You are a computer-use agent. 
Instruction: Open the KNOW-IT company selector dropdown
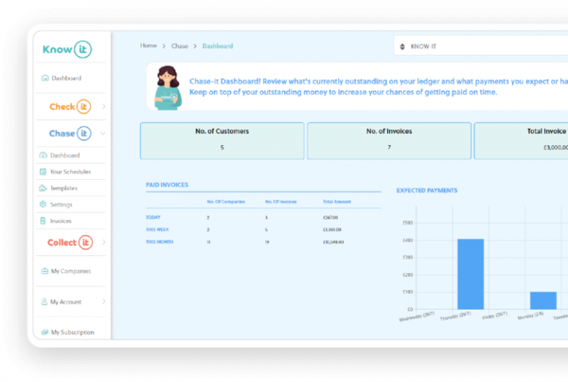coord(481,46)
